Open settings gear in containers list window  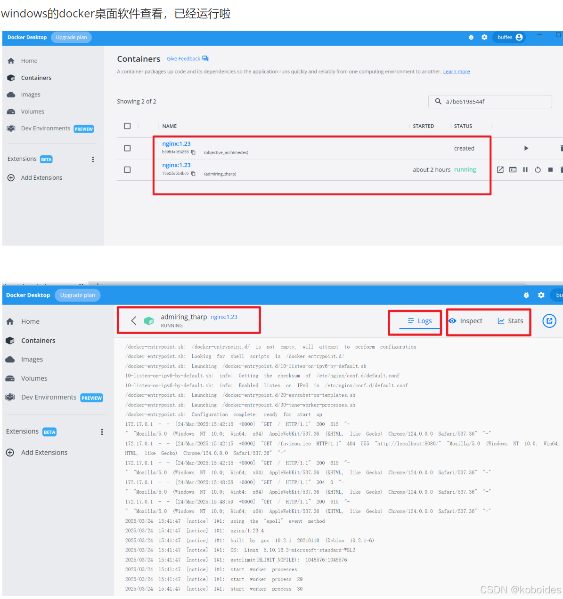click(484, 37)
